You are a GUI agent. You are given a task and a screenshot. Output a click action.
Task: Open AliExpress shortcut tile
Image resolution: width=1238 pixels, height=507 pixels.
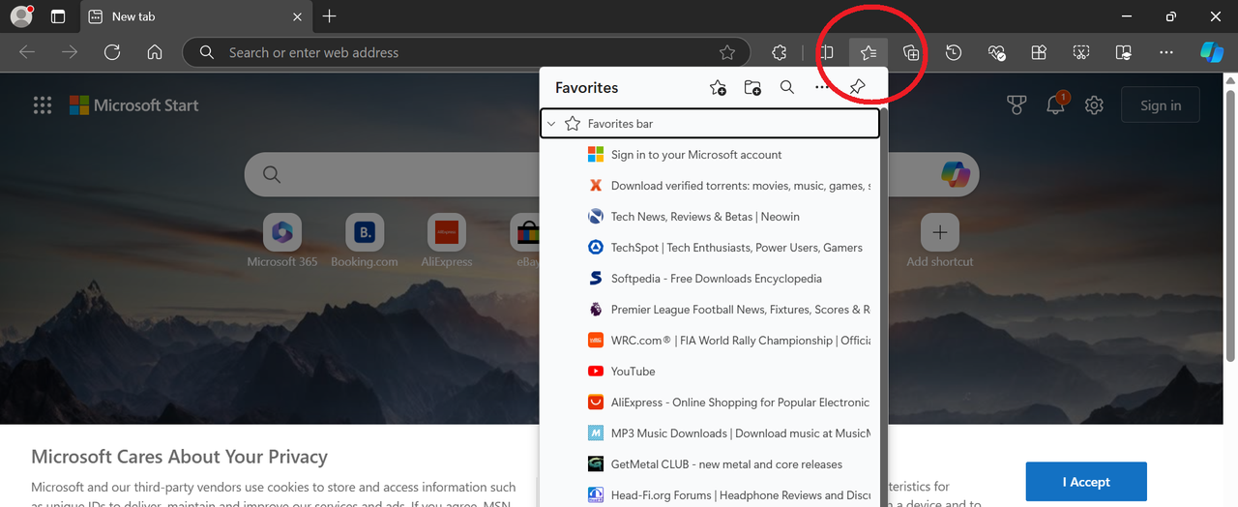(x=447, y=241)
